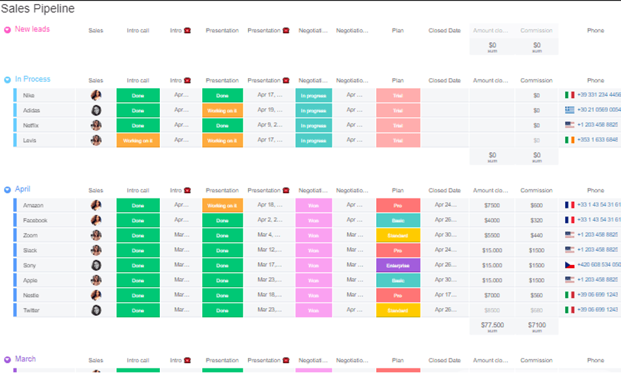
Task: Click Nike row salesperson avatar
Action: click(96, 96)
